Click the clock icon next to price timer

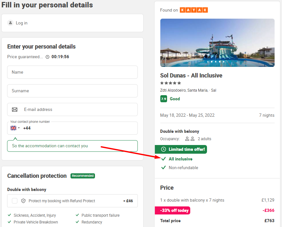(x=47, y=57)
